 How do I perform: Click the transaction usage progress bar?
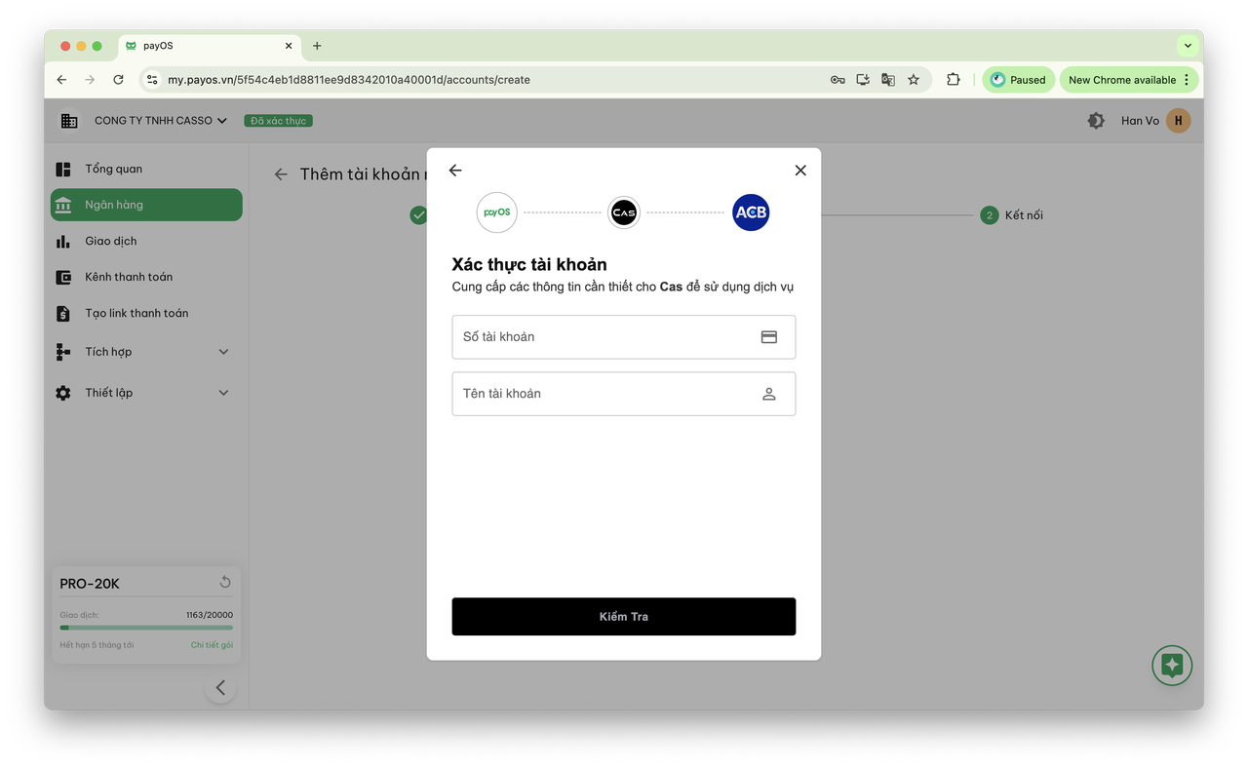[146, 628]
